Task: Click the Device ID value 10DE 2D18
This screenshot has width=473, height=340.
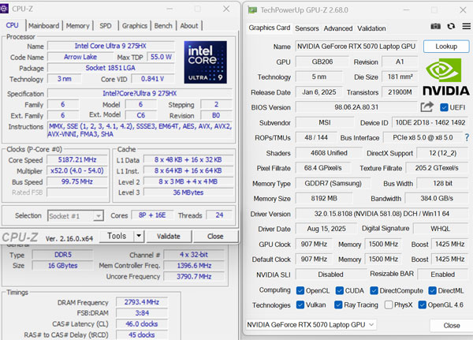Action: coord(430,122)
